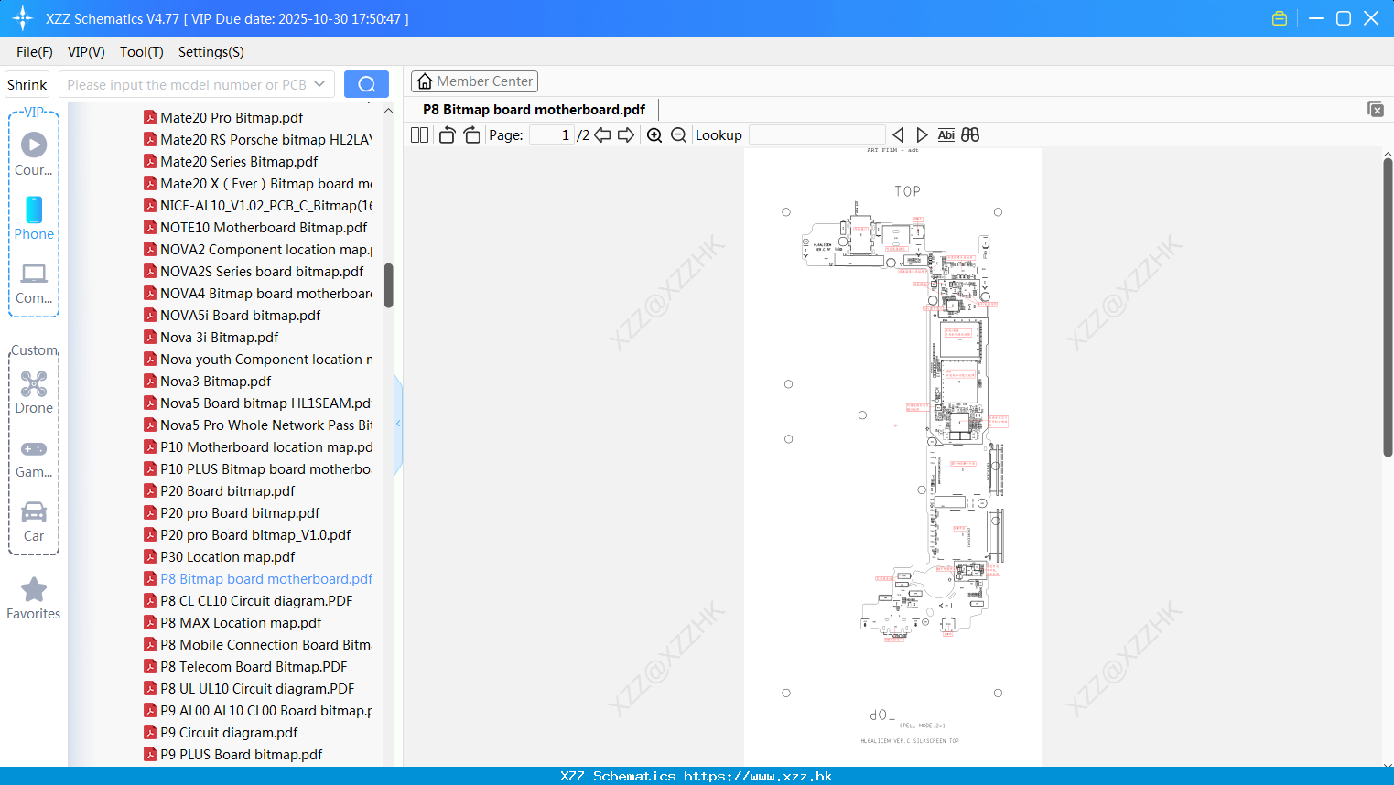Open Member Center

(x=474, y=81)
